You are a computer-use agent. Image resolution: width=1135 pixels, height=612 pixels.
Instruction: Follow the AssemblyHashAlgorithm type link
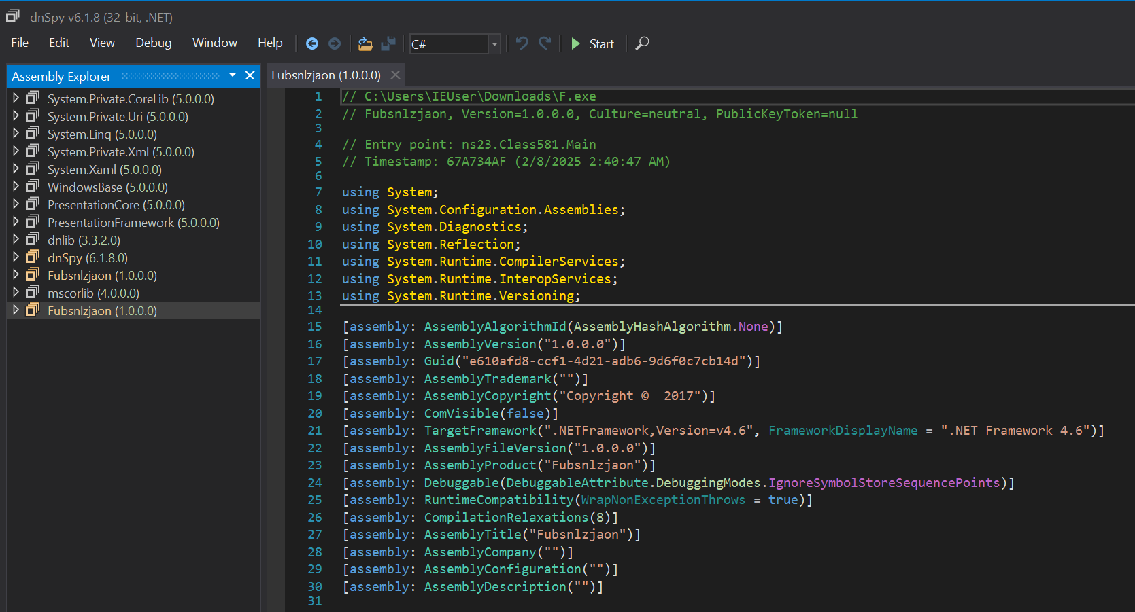click(652, 327)
